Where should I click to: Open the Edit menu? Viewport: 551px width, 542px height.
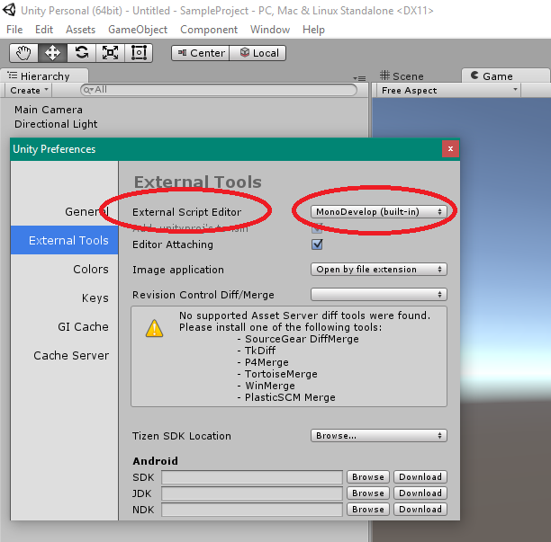44,30
